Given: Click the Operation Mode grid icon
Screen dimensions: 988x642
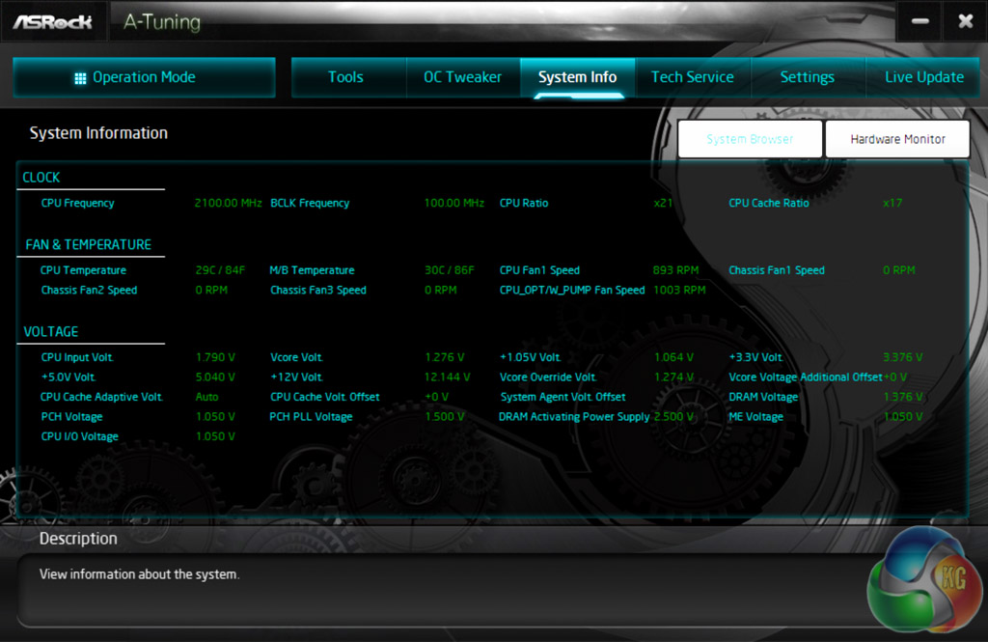Looking at the screenshot, I should 80,78.
